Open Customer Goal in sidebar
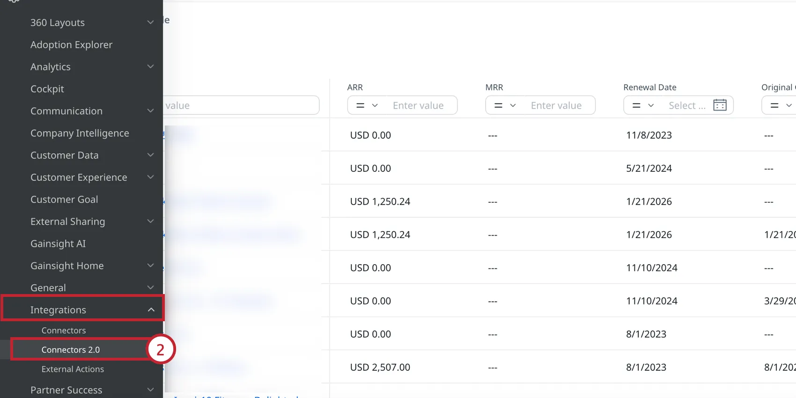This screenshot has height=398, width=796. [64, 199]
